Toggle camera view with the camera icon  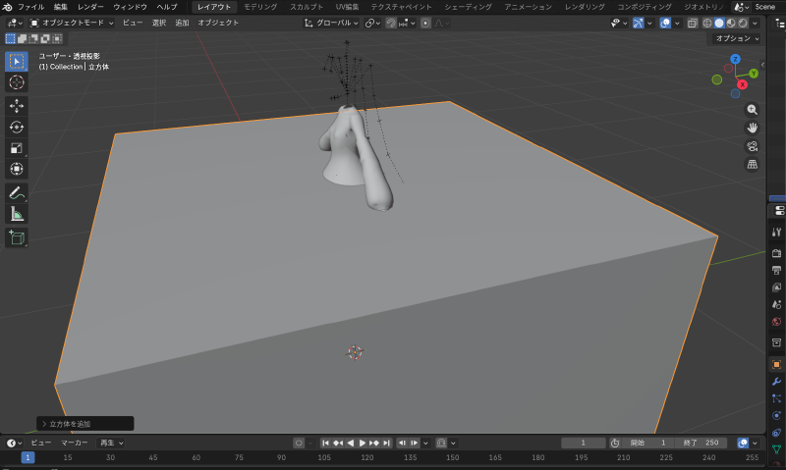click(x=753, y=145)
